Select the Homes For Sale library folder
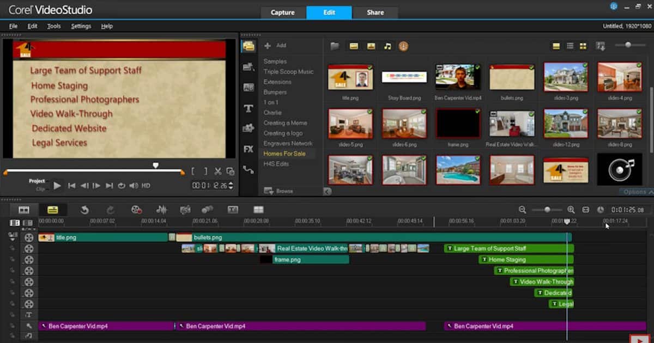Viewport: 654px width, 343px height. pos(284,154)
